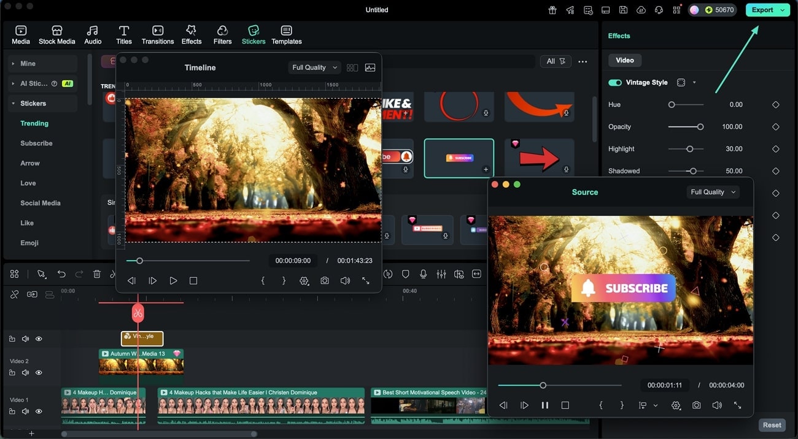Screen dimensions: 798x439
Task: Click the delete trash icon in the timeline toolbar
Action: (x=97, y=274)
